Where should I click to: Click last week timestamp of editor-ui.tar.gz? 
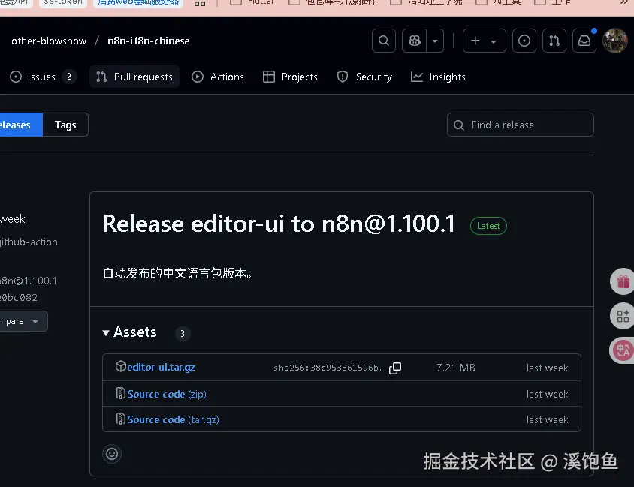547,368
